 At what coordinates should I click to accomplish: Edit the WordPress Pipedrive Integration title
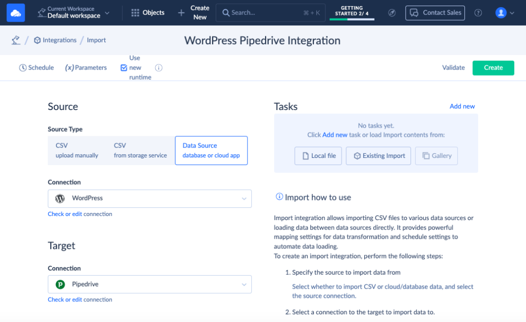(x=262, y=40)
